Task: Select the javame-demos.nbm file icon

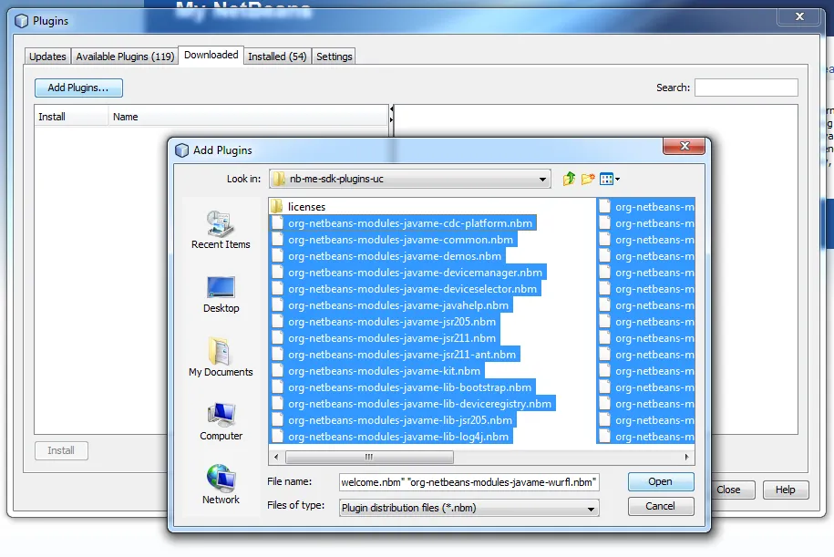Action: point(278,255)
